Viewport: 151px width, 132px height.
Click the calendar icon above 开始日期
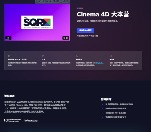coord(9,56)
